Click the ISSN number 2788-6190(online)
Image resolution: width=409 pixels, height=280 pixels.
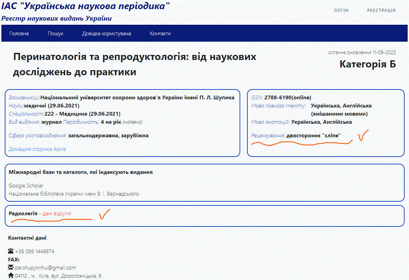click(288, 98)
